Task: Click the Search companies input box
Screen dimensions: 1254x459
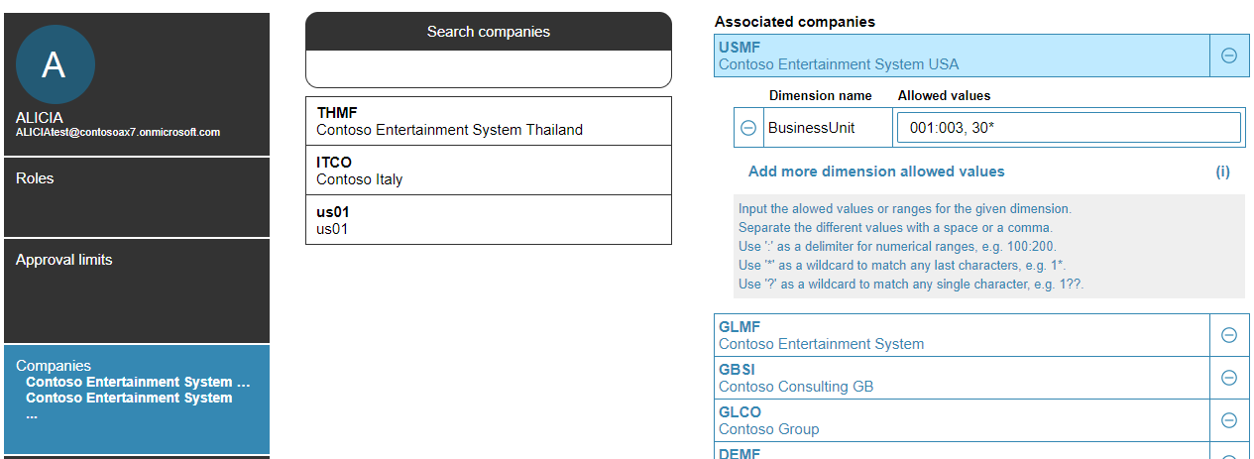Action: pos(489,69)
